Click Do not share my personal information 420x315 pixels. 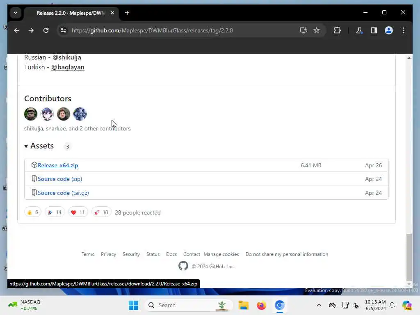coord(287,254)
